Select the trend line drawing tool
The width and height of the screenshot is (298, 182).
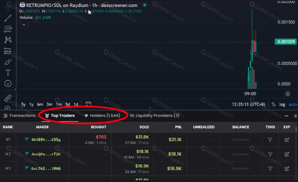pyautogui.click(x=8, y=18)
